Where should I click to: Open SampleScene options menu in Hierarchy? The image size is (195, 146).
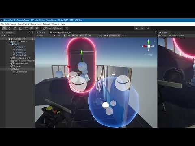click(33, 39)
